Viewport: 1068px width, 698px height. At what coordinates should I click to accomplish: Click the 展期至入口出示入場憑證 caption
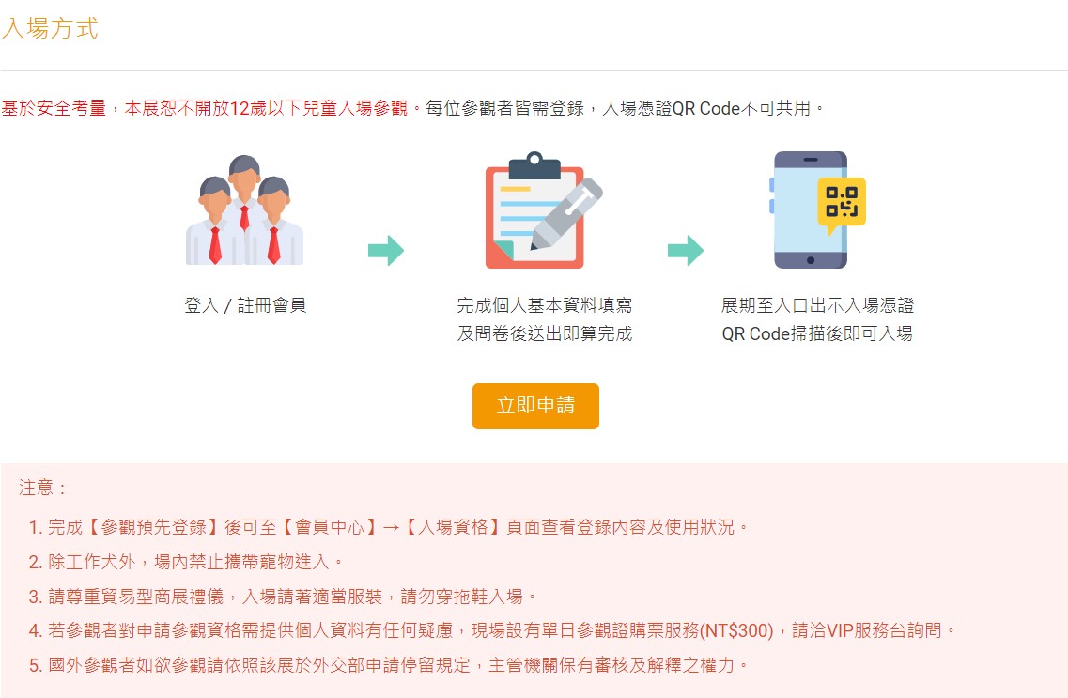pos(817,305)
